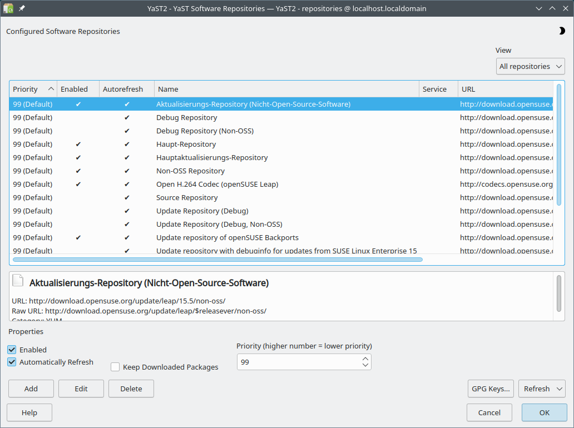Click enabled checkmark for Update repository of openSUSE Backports

coord(78,238)
